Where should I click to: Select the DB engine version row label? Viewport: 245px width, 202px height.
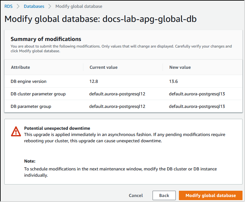(29, 81)
